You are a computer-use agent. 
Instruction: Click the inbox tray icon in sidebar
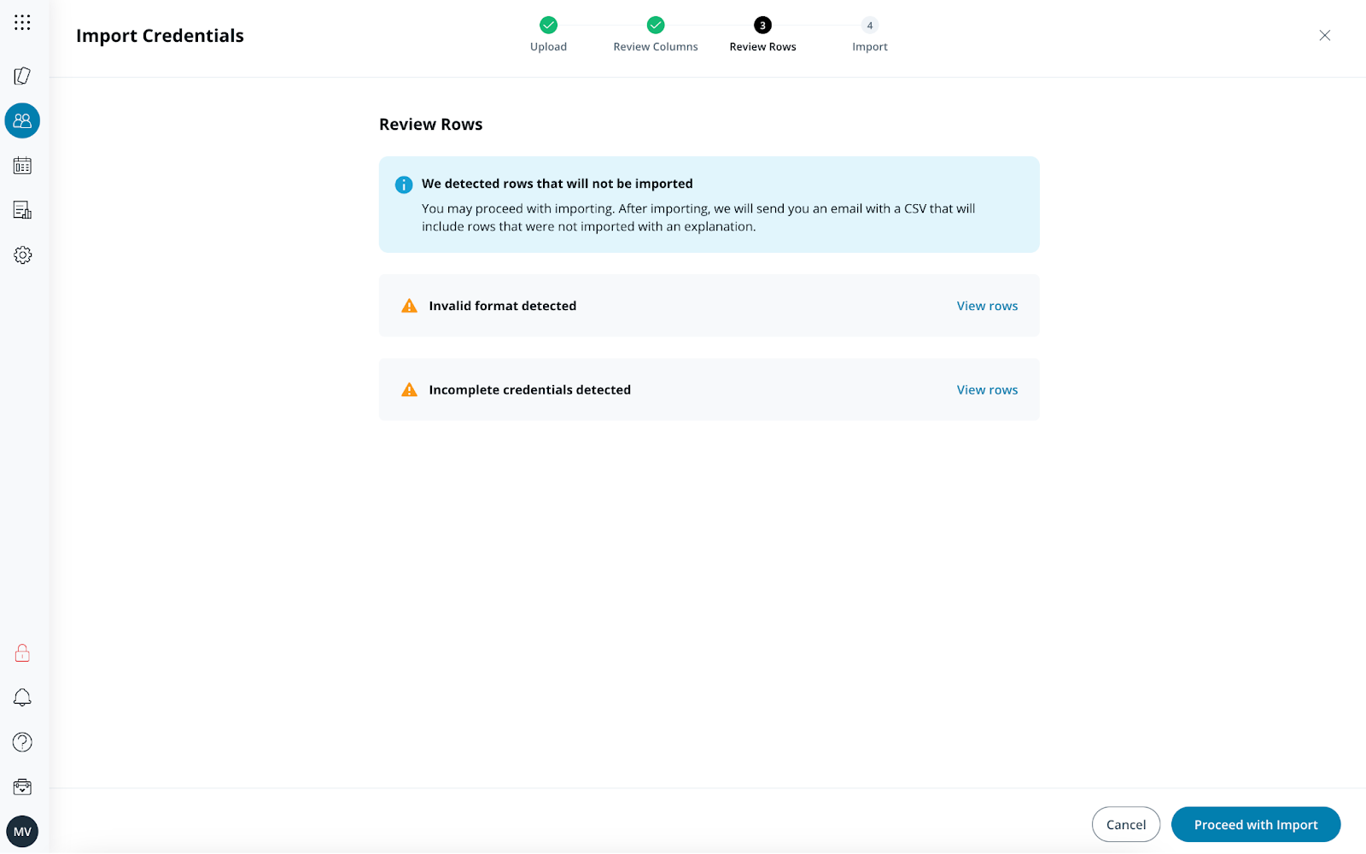[22, 787]
